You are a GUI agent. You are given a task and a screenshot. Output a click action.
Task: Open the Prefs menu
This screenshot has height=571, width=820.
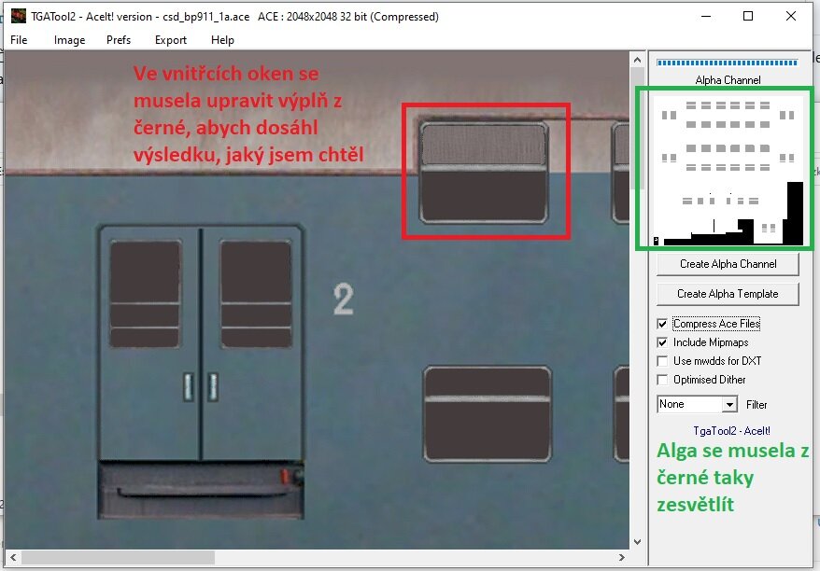click(x=119, y=40)
